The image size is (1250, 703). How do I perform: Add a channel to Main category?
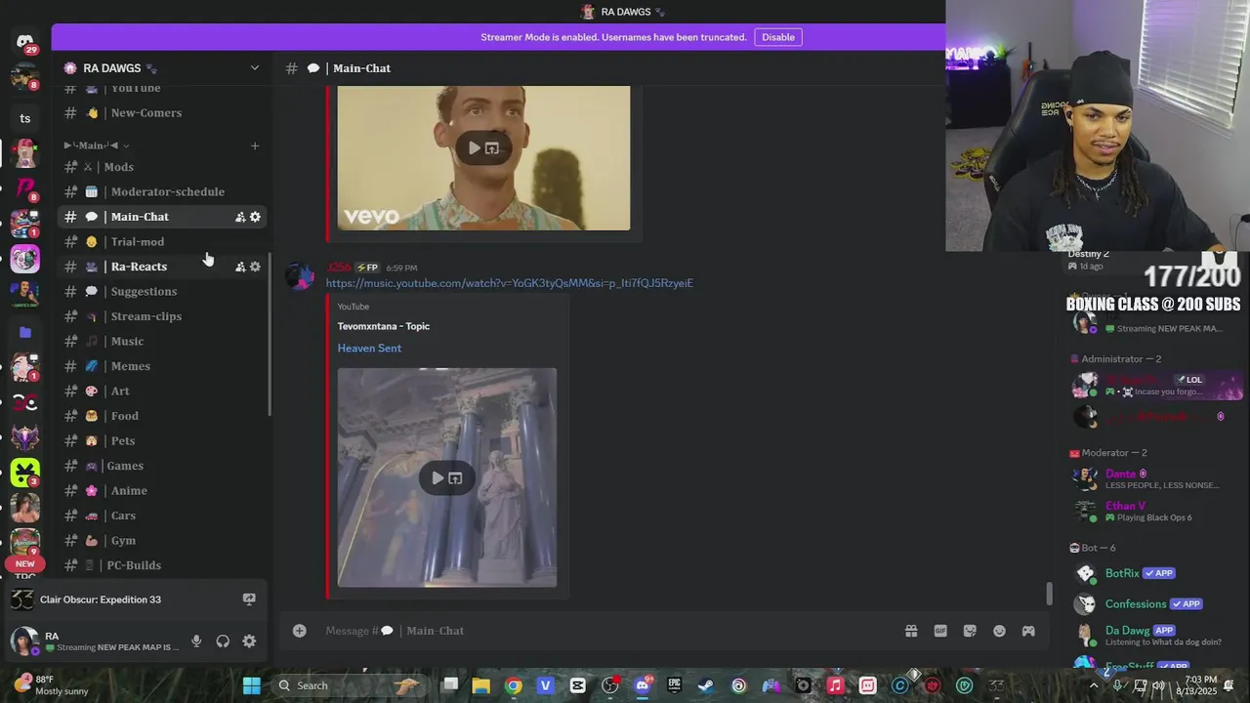255,145
